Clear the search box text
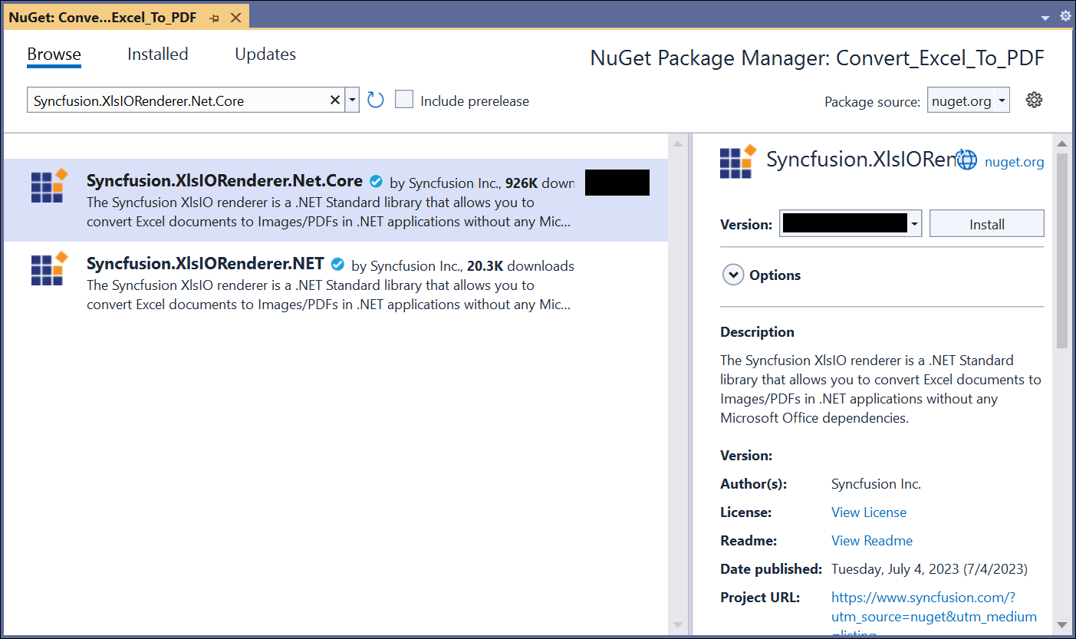Viewport: 1076px width, 639px height. [334, 100]
